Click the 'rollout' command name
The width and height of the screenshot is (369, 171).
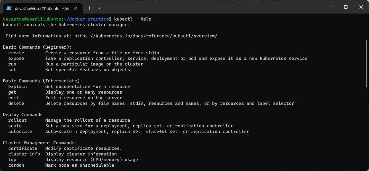pos(18,120)
